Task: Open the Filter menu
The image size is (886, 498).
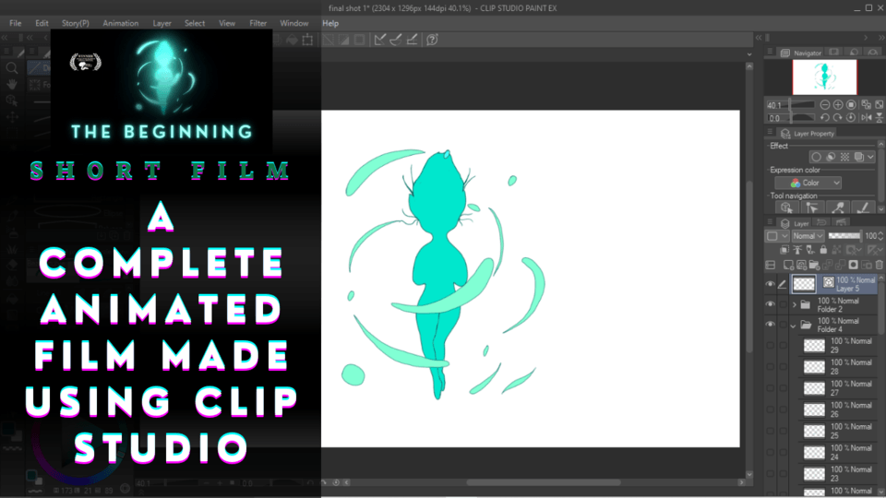Action: [257, 23]
